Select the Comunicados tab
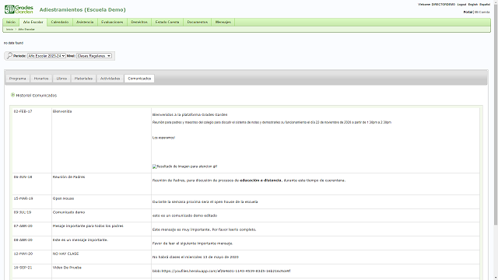Viewport: 498px width, 280px height. [139, 79]
